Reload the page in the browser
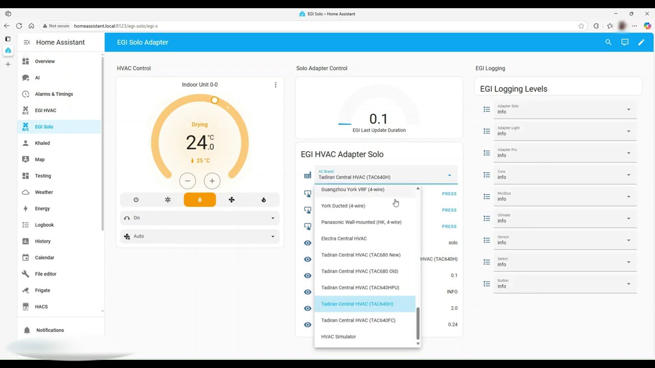Screen dimensions: 655x368 (x=19, y=26)
